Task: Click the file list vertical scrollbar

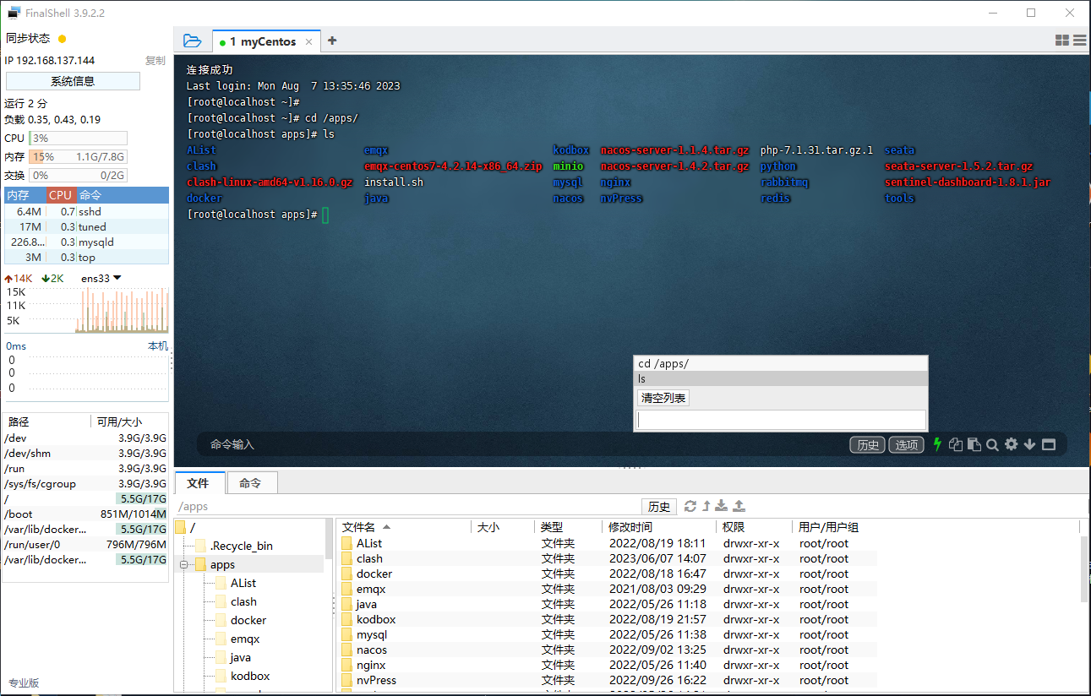Action: pyautogui.click(x=1085, y=570)
